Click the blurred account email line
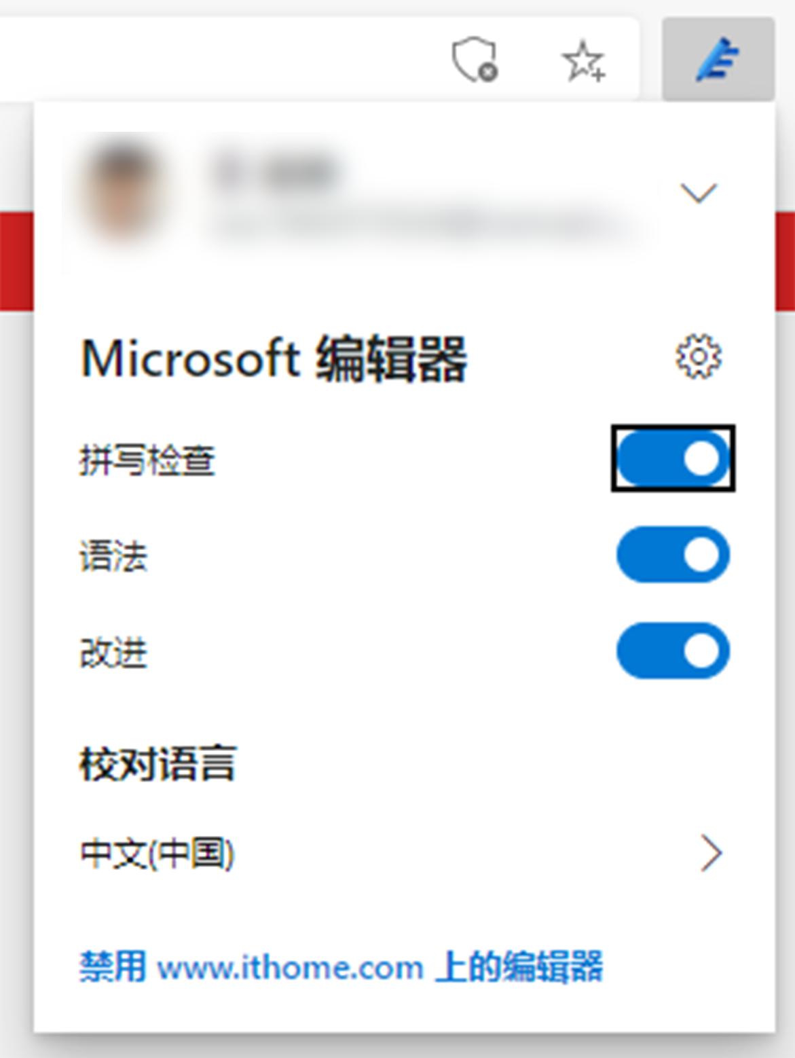This screenshot has height=1058, width=795. 414,223
